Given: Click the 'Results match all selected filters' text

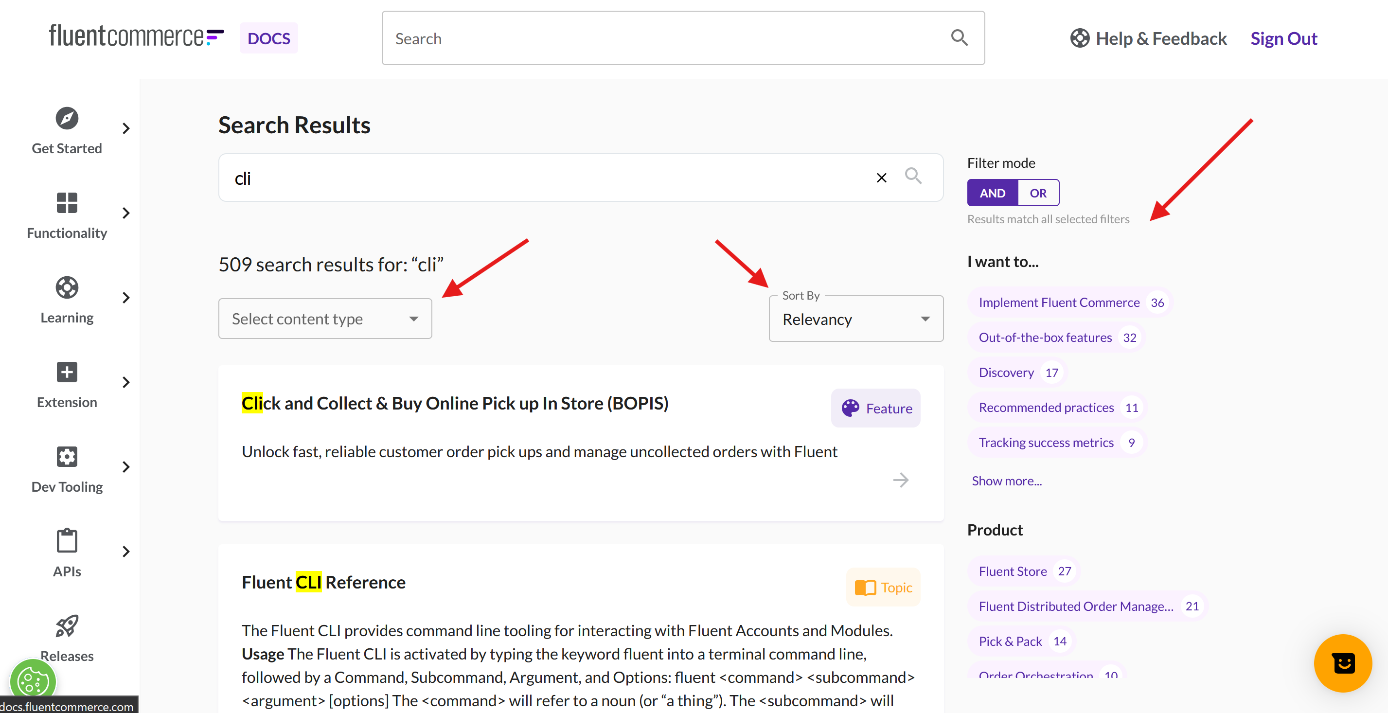Looking at the screenshot, I should (1048, 219).
